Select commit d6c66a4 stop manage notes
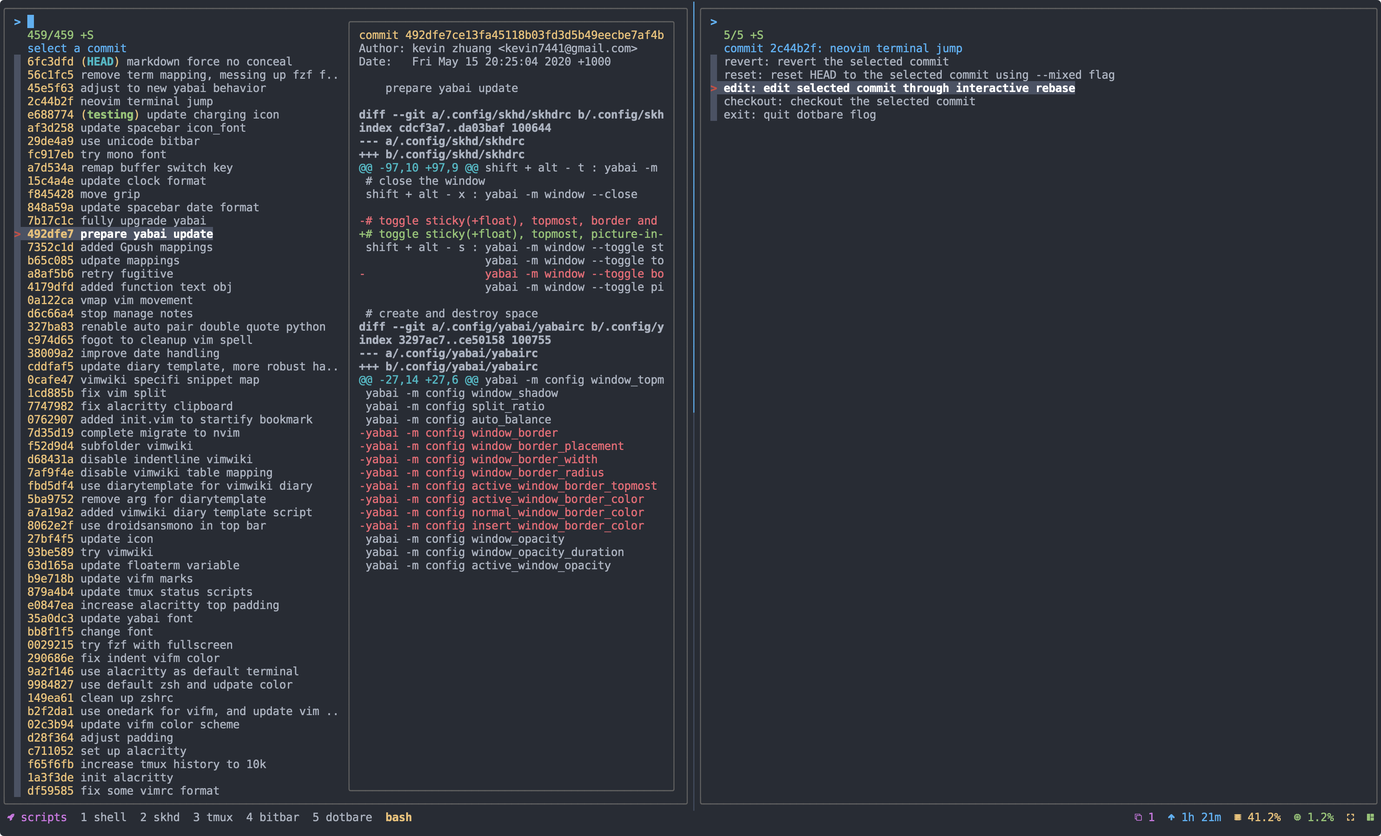This screenshot has width=1381, height=836. (x=110, y=314)
